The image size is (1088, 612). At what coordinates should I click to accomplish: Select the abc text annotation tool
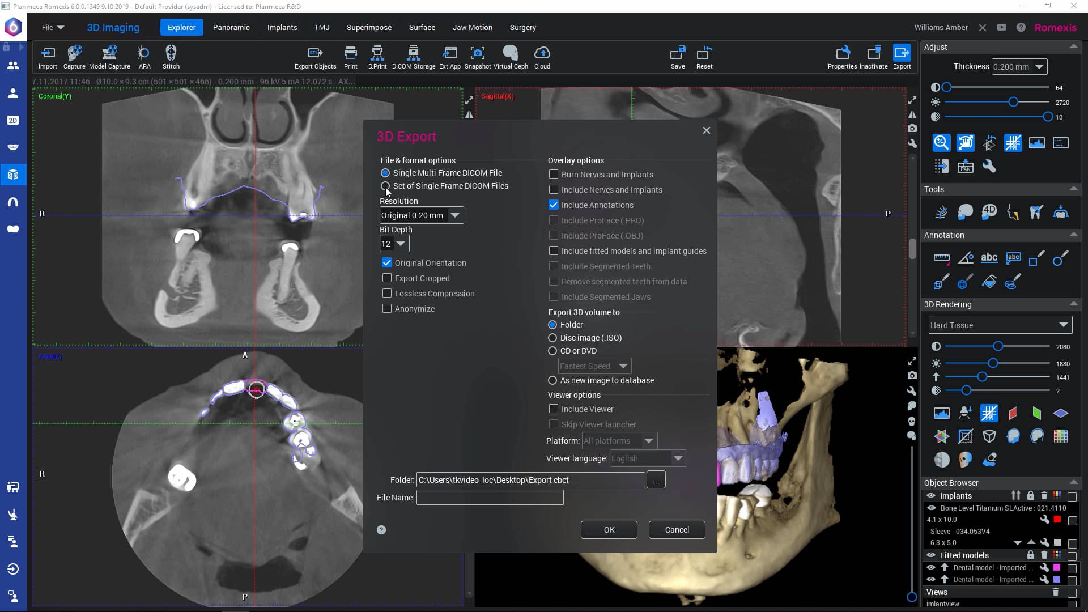(989, 258)
